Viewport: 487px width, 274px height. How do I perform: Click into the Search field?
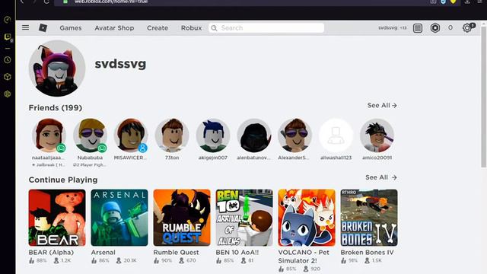click(266, 28)
